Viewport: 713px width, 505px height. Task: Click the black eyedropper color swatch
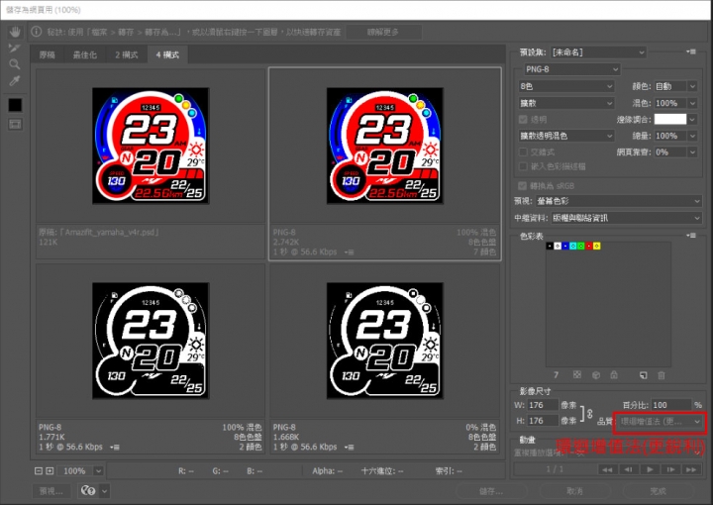coord(15,105)
